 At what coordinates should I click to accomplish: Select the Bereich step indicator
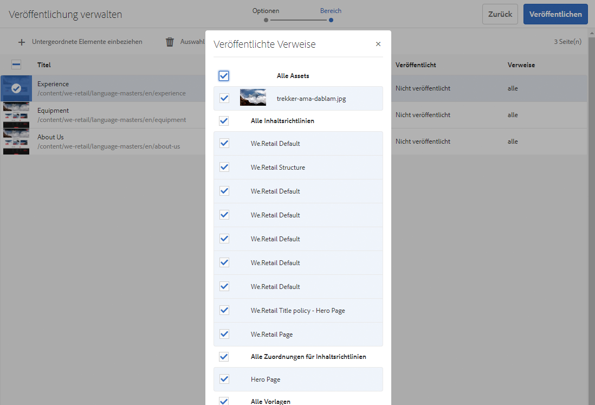pyautogui.click(x=331, y=20)
